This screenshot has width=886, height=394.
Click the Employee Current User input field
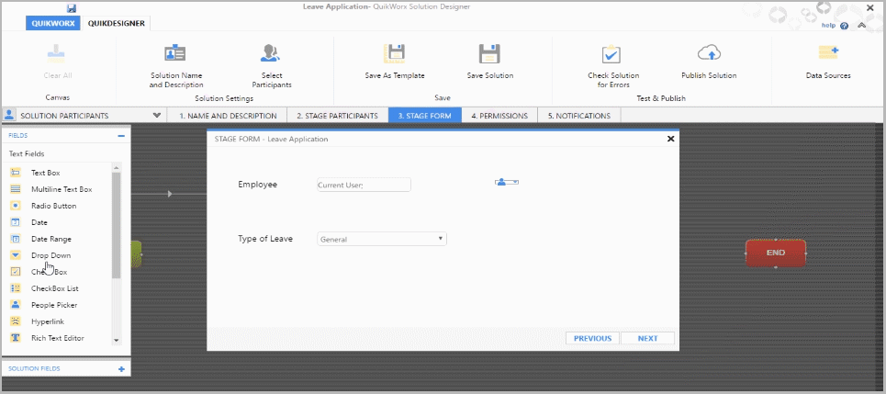pyautogui.click(x=364, y=185)
